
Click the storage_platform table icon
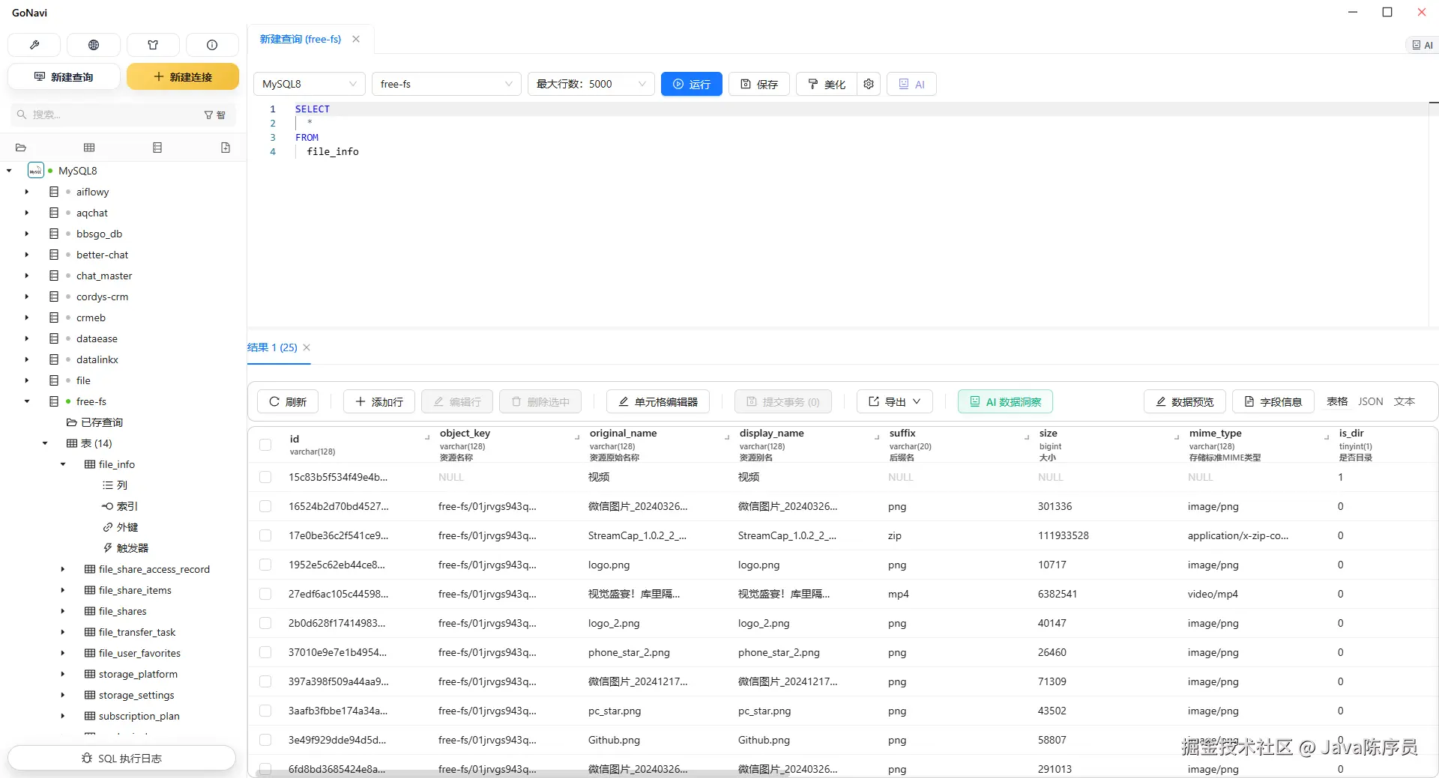(90, 674)
